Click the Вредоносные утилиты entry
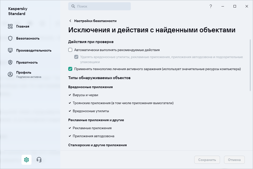 91,111
